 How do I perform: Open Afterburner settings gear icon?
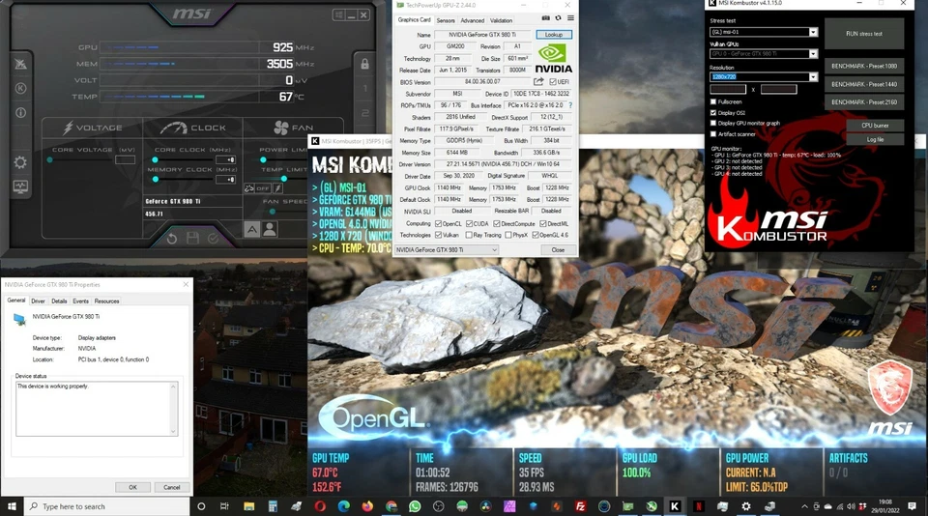[20, 162]
